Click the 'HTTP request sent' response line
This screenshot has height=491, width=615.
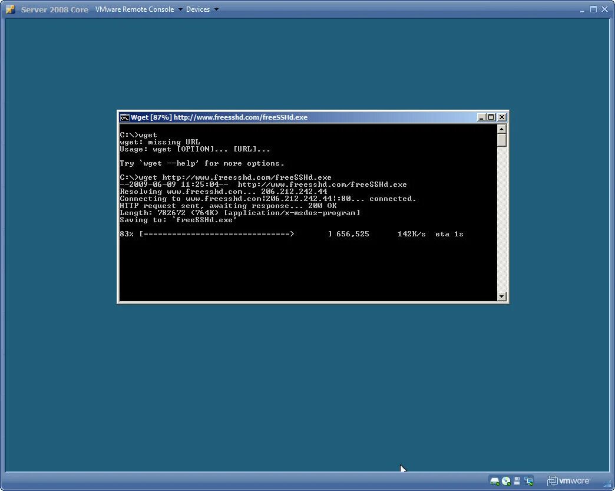[x=229, y=206]
